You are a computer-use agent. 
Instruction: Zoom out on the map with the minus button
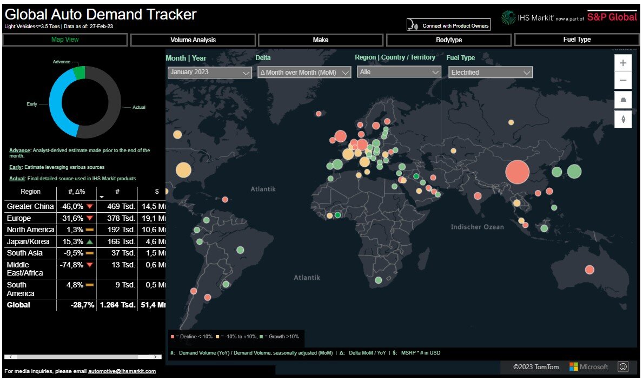pyautogui.click(x=623, y=81)
